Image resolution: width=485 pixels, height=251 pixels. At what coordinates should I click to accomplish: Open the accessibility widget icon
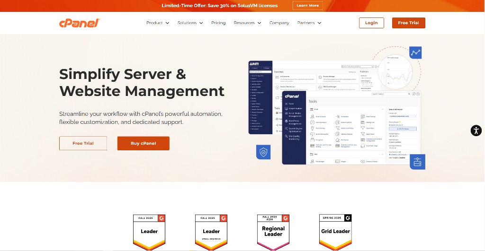[476, 130]
